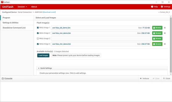Click the download ccxml link
Viewport: 172px width, 102px height.
pos(49,12)
